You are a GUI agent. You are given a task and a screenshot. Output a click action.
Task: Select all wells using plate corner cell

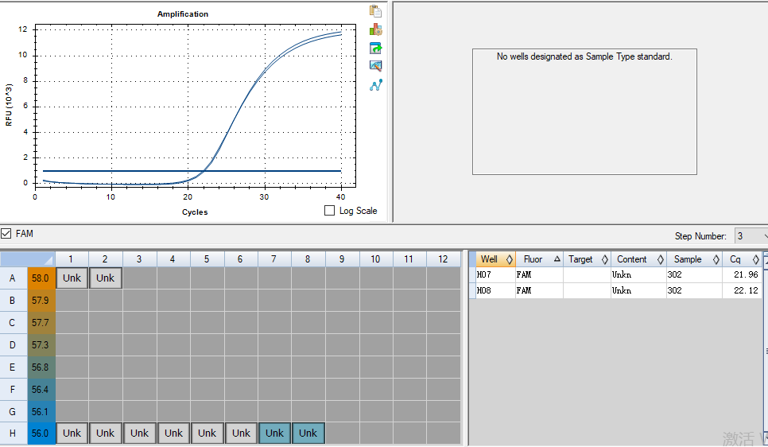(x=27, y=258)
